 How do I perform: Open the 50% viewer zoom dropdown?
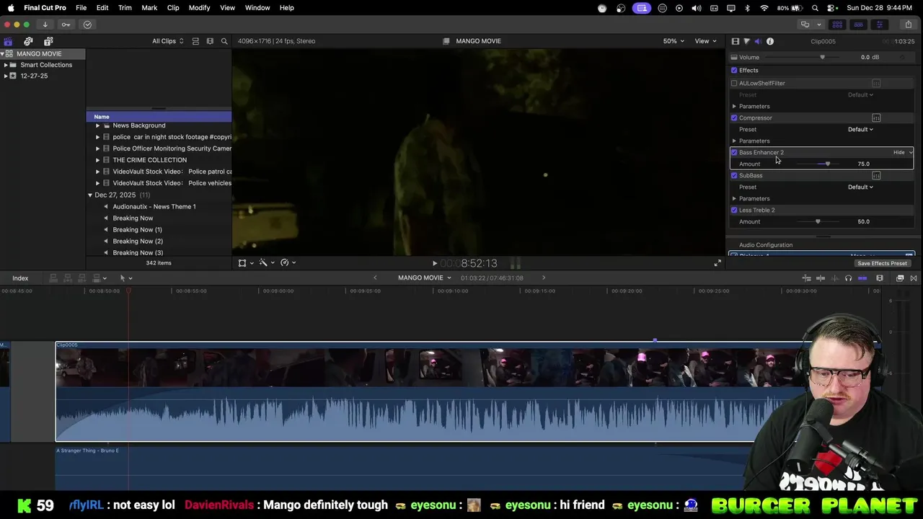tap(674, 41)
